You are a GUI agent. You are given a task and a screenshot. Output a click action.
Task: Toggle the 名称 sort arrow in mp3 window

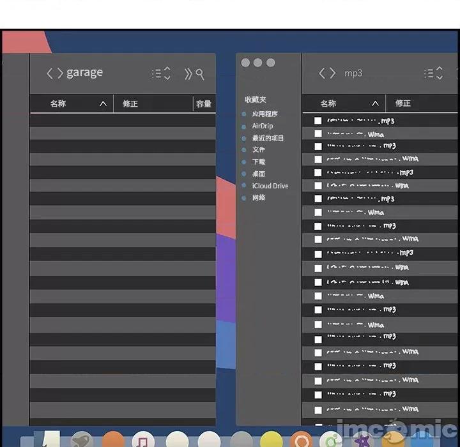(x=375, y=103)
